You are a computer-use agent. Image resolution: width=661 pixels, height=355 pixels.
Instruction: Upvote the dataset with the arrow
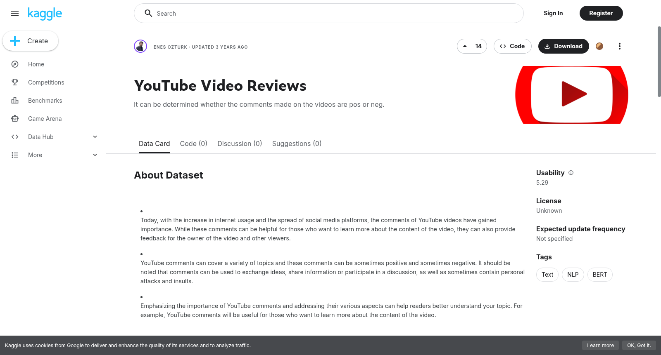(465, 46)
